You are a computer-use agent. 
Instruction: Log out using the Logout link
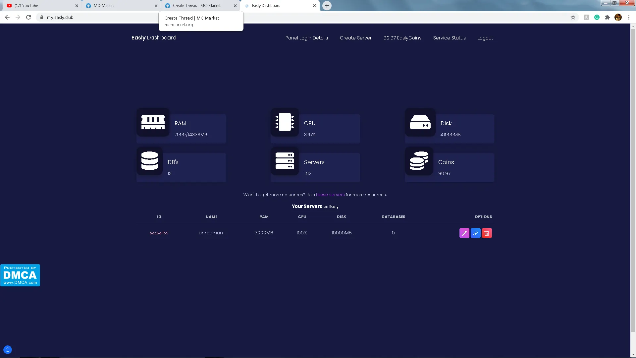[485, 38]
